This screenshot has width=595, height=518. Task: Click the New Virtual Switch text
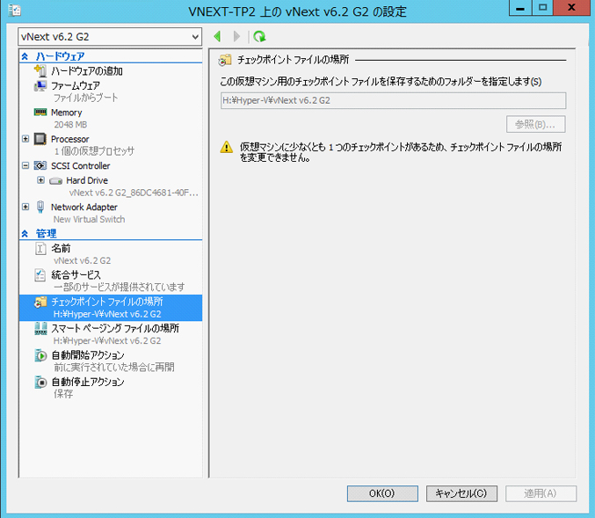89,219
